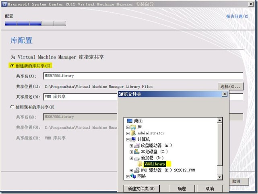Image resolution: width=258 pixels, height=194 pixels.
Task: Collapse the 计算机 node
Action: point(128,139)
